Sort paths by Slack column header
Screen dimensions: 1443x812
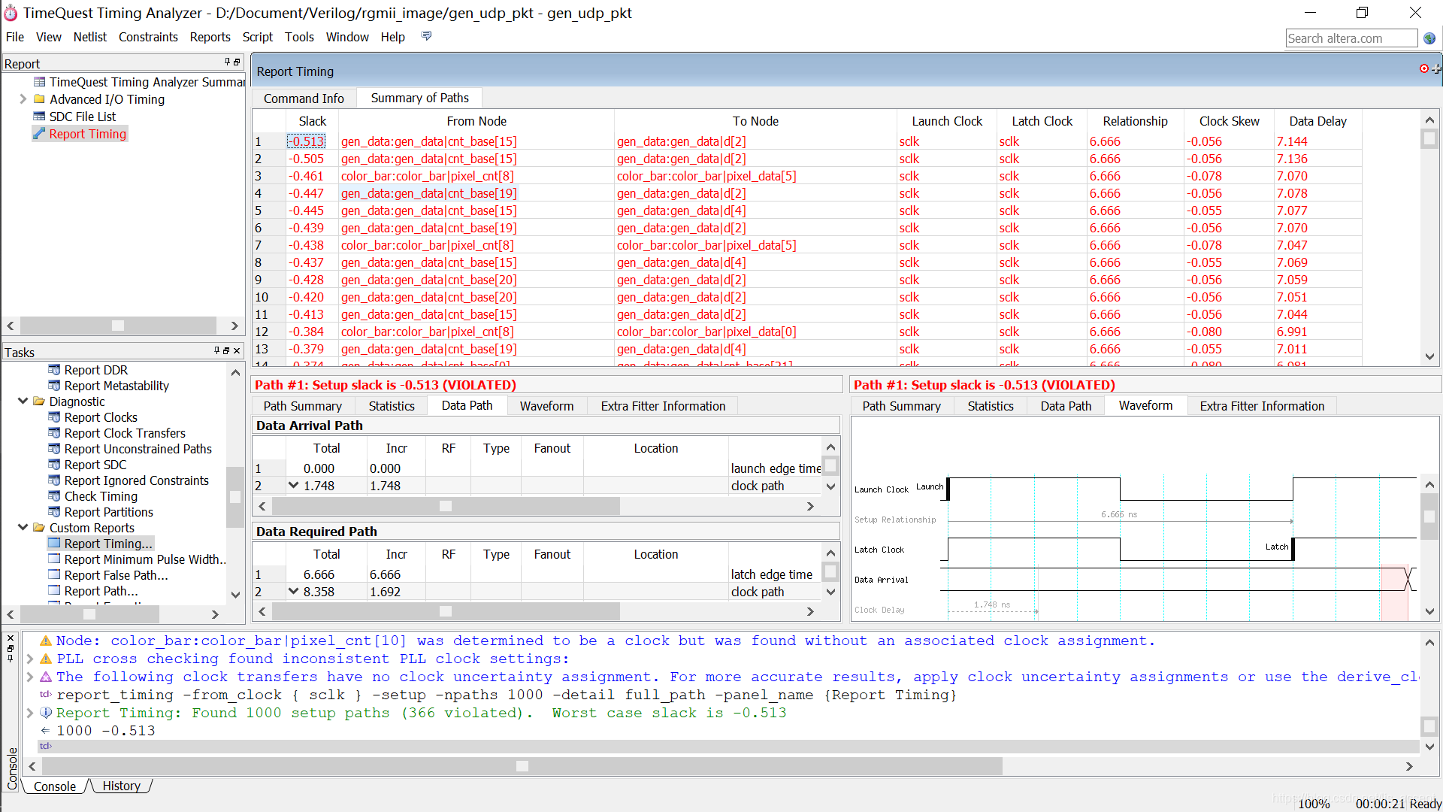pos(313,121)
